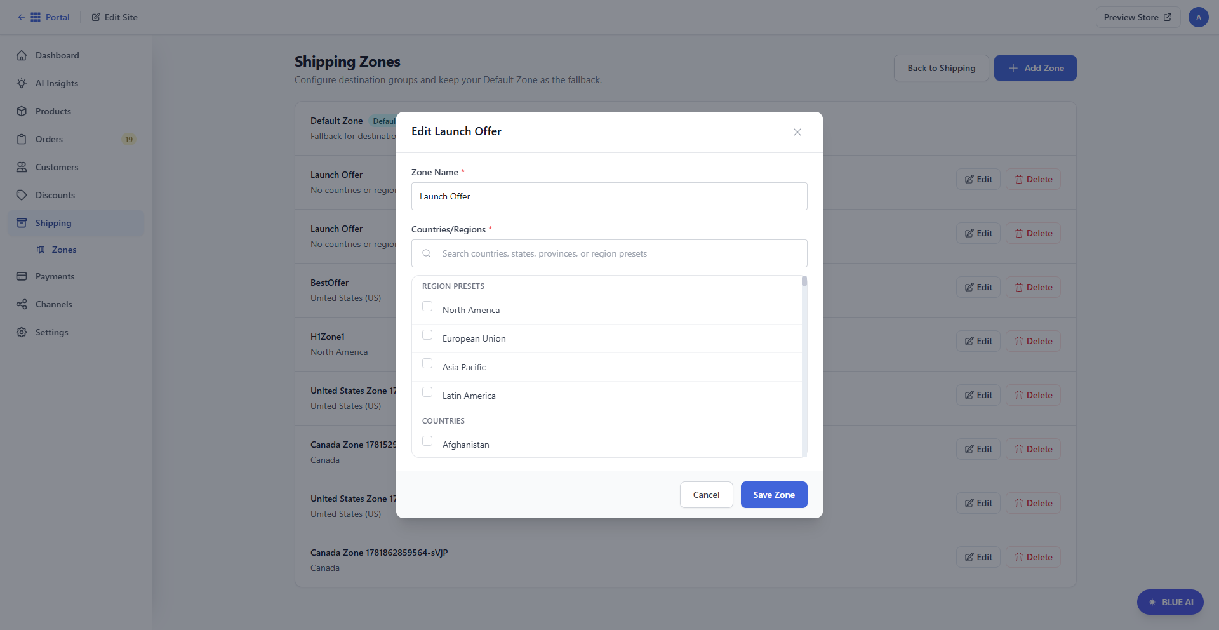The width and height of the screenshot is (1219, 630).
Task: Open the user avatar A menu
Action: point(1199,17)
